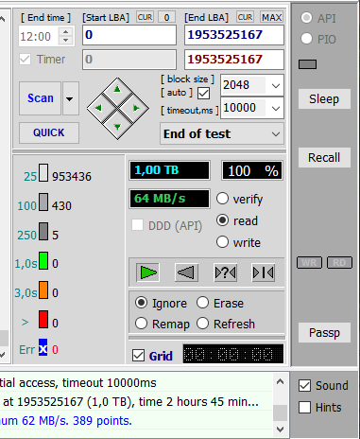Open the timeout 10000 dropdown
360x439 pixels.
pyautogui.click(x=276, y=108)
